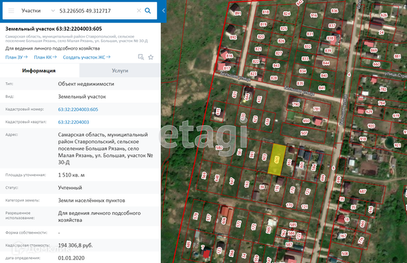Click the blue magnifier search icon

point(148,10)
